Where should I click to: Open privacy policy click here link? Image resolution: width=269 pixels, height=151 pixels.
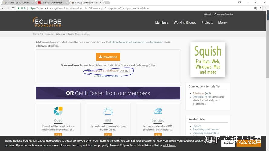(169, 146)
